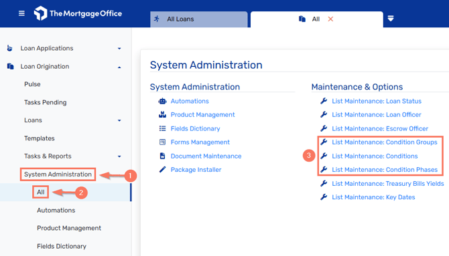Click the wrench icon beside Loan Status

click(324, 101)
